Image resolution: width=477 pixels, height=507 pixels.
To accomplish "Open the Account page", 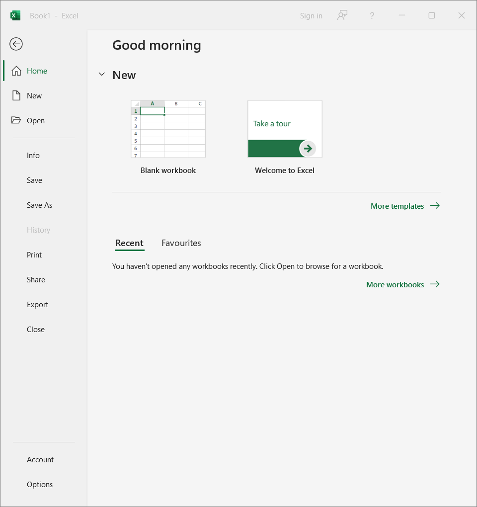I will point(40,459).
